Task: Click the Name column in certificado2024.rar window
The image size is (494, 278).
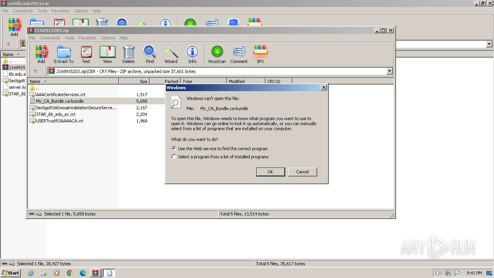Action: point(13,54)
